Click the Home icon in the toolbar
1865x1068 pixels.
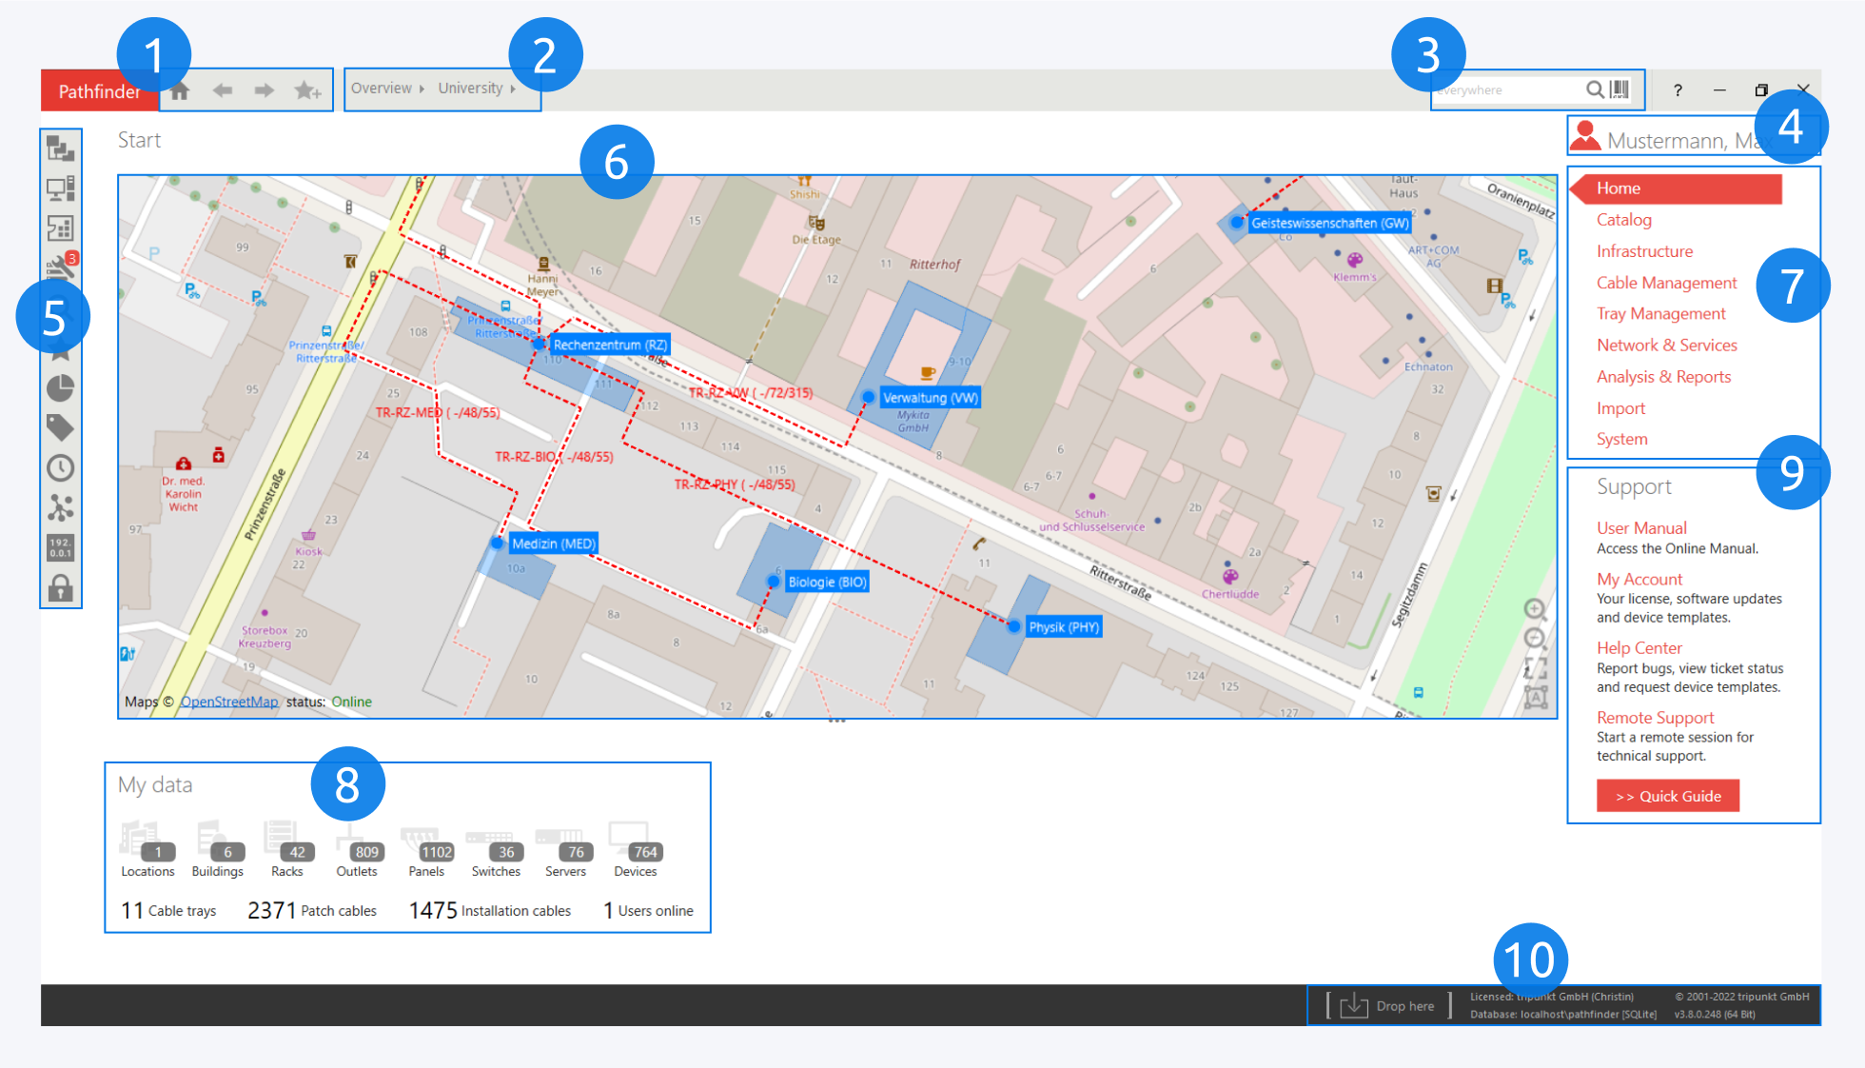coord(180,90)
